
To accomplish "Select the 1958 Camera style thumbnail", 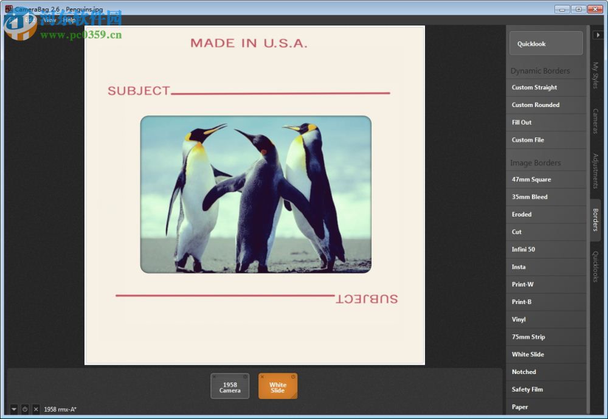I will [230, 386].
